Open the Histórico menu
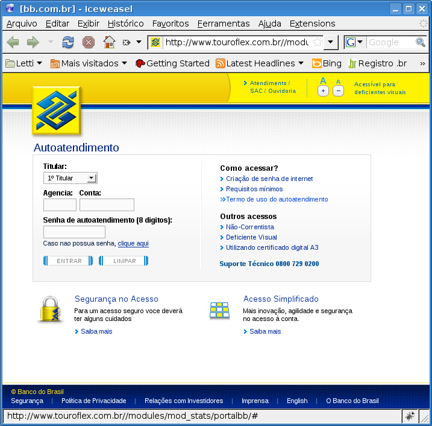The width and height of the screenshot is (432, 426). coord(126,24)
